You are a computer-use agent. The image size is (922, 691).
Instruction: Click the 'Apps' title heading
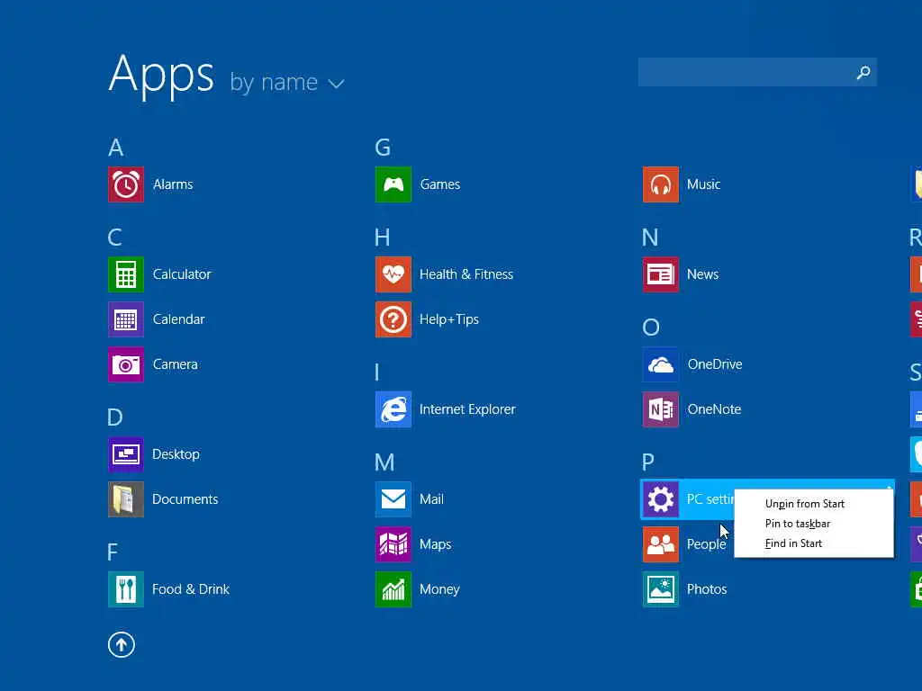coord(162,76)
